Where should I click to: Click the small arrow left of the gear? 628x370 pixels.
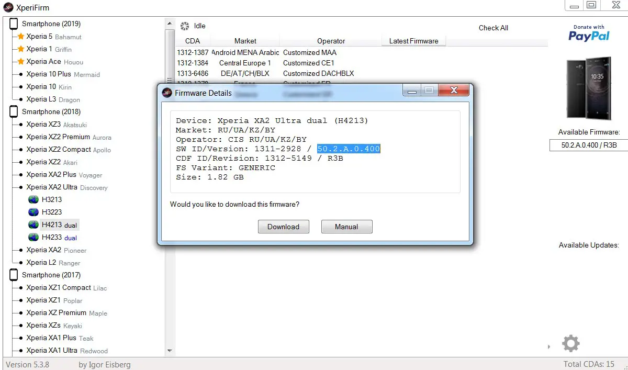tap(549, 346)
